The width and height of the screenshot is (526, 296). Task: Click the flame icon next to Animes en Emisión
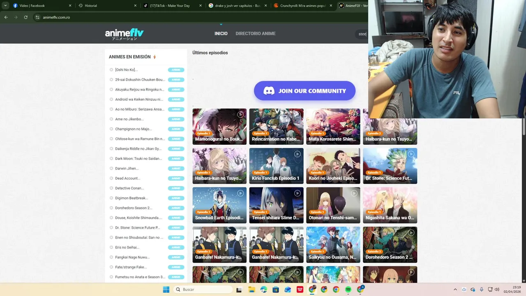click(x=155, y=57)
